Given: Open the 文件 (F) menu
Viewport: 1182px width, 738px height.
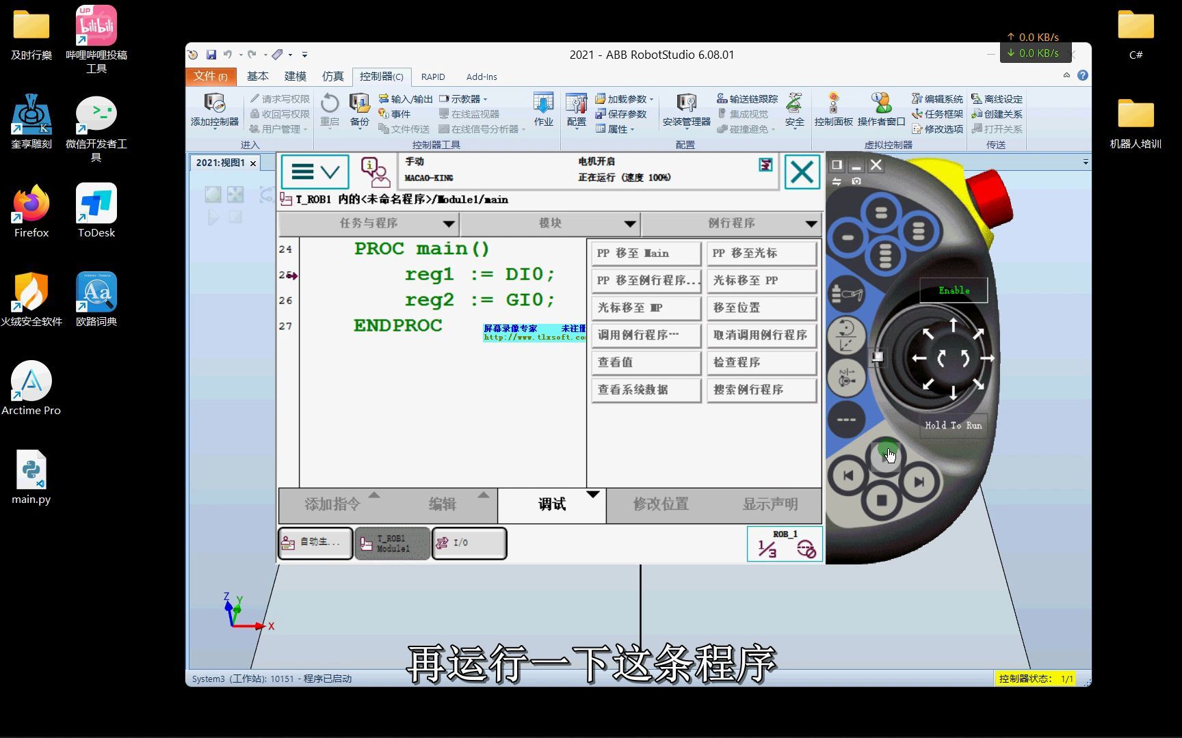Looking at the screenshot, I should click(x=211, y=76).
